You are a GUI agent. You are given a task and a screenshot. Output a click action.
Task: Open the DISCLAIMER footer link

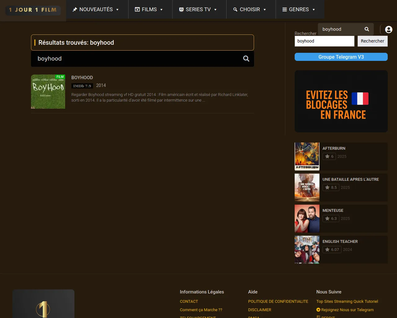click(260, 310)
